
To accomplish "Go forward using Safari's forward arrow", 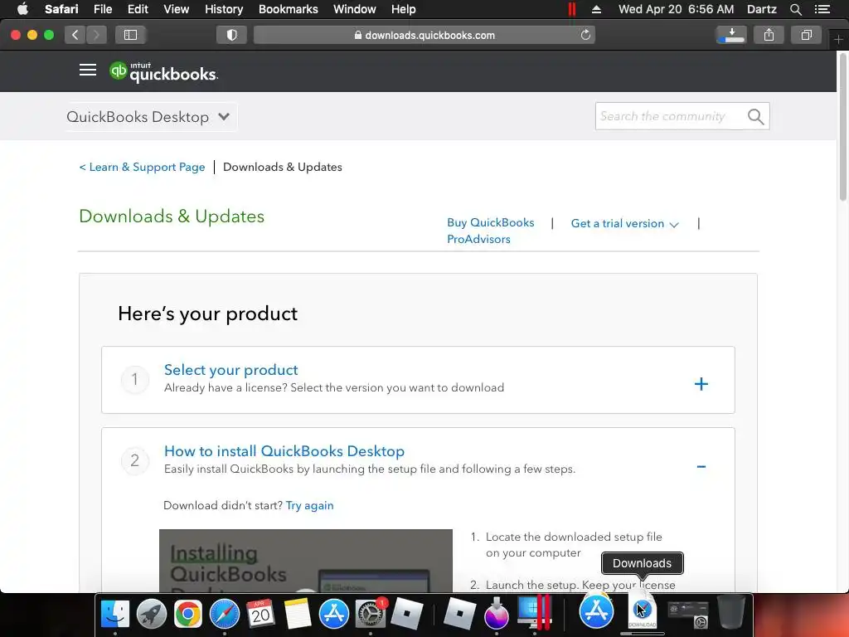I will (x=96, y=35).
